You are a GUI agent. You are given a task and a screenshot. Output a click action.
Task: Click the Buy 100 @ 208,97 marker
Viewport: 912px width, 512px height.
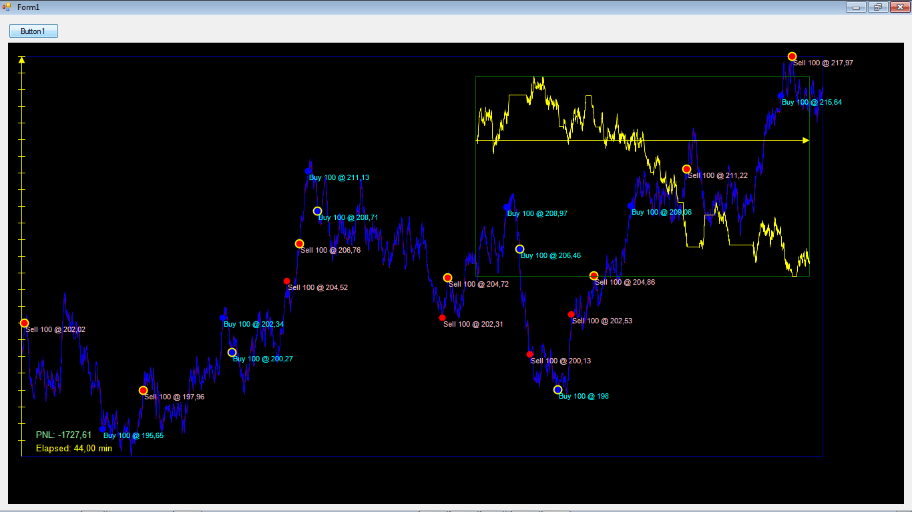(x=507, y=207)
